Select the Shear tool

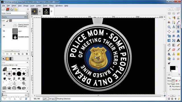[174, 36]
